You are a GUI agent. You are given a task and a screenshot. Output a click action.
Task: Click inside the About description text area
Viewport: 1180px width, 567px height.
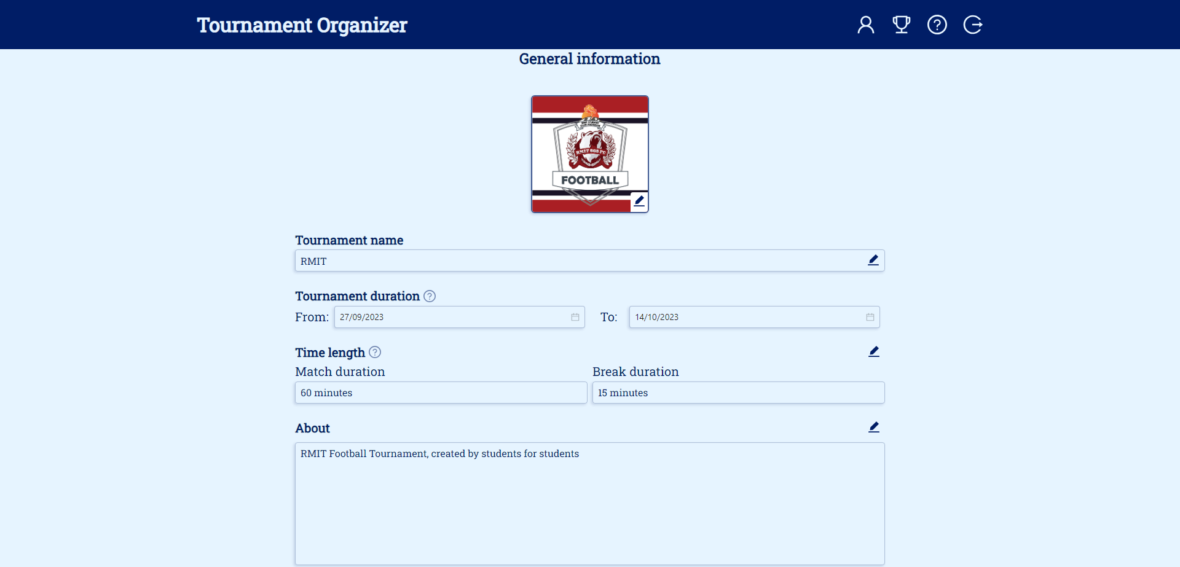tap(589, 504)
